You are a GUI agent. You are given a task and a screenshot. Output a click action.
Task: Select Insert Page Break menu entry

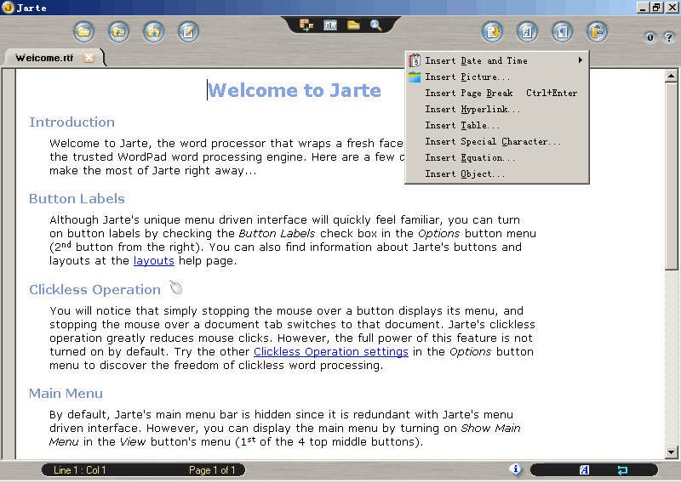point(497,93)
